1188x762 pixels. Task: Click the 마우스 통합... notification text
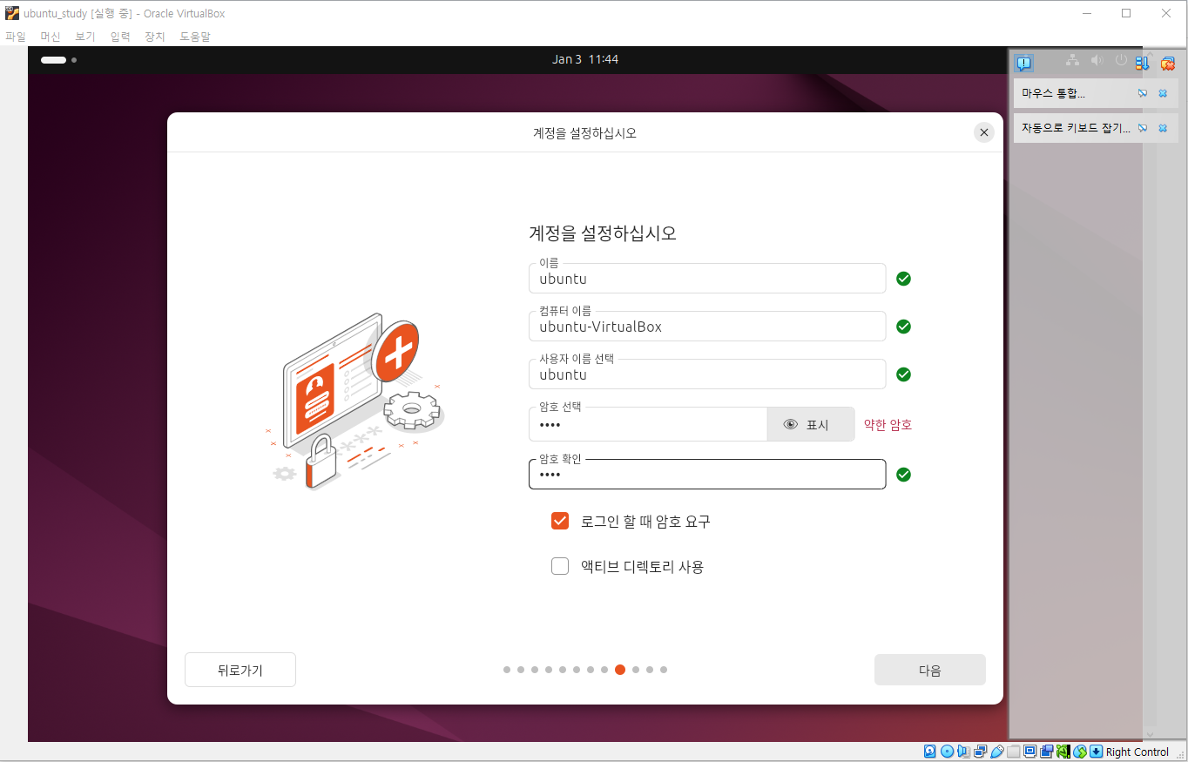point(1053,93)
